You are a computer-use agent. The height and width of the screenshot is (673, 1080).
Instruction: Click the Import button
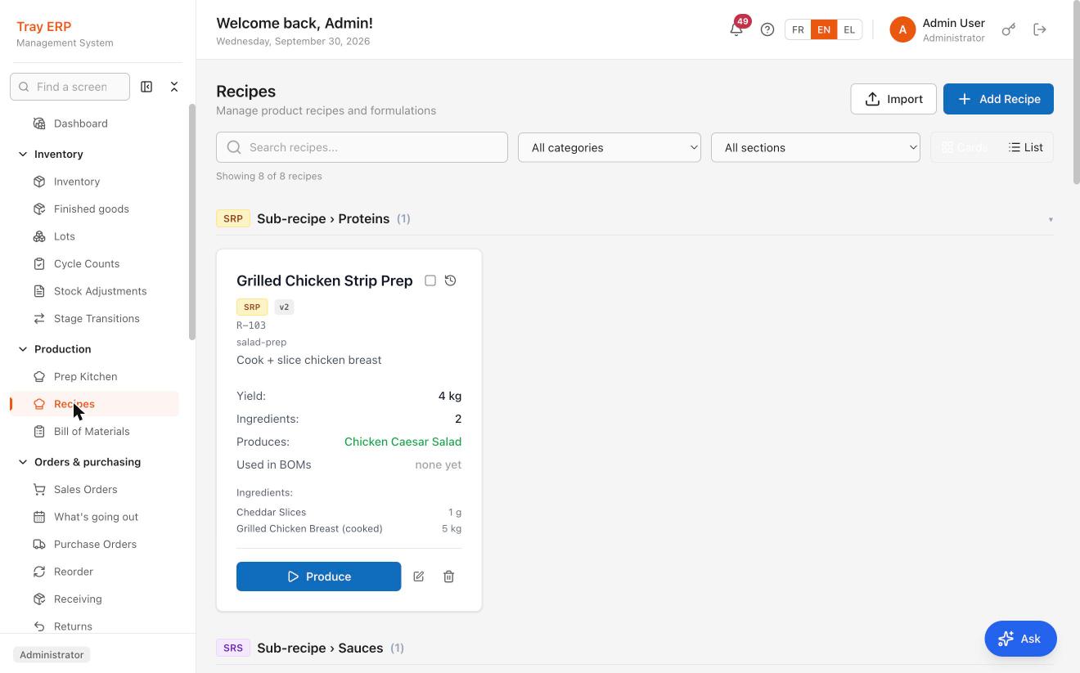(x=893, y=99)
